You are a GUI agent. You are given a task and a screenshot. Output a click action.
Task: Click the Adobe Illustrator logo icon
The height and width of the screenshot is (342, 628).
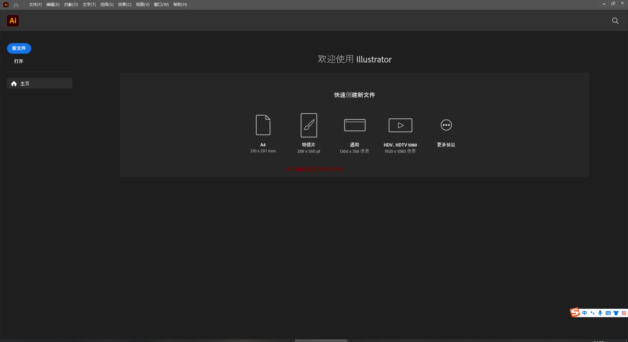13,21
